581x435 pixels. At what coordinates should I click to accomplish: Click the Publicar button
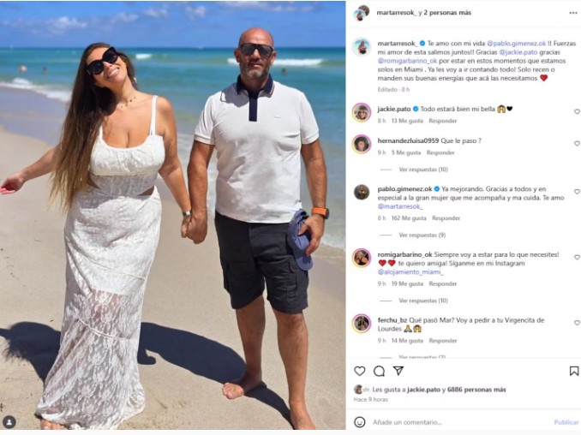pos(566,422)
